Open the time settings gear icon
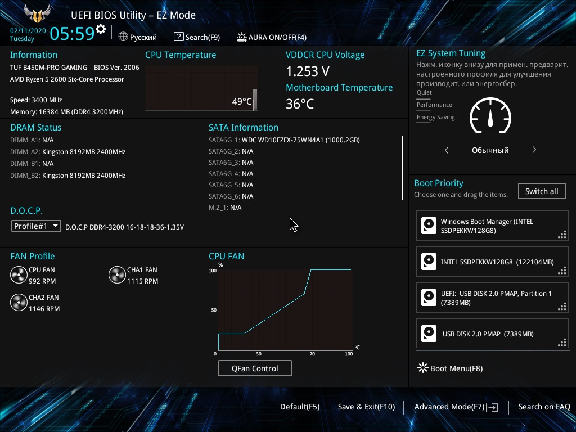 click(x=101, y=29)
